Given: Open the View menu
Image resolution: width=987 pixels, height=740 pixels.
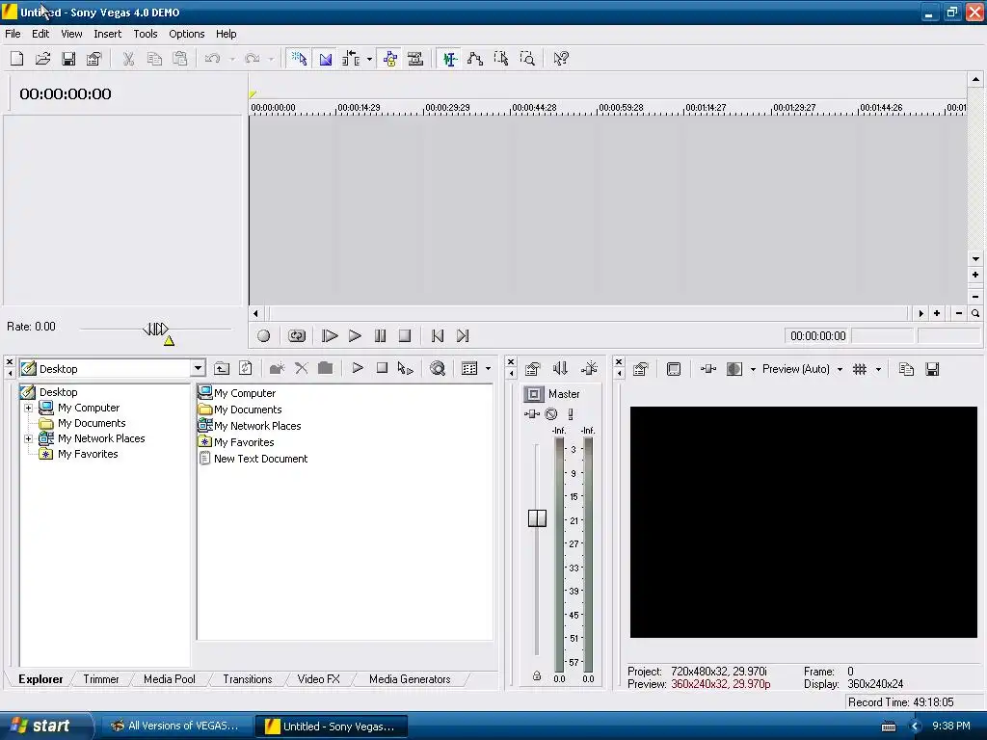Looking at the screenshot, I should 71,34.
